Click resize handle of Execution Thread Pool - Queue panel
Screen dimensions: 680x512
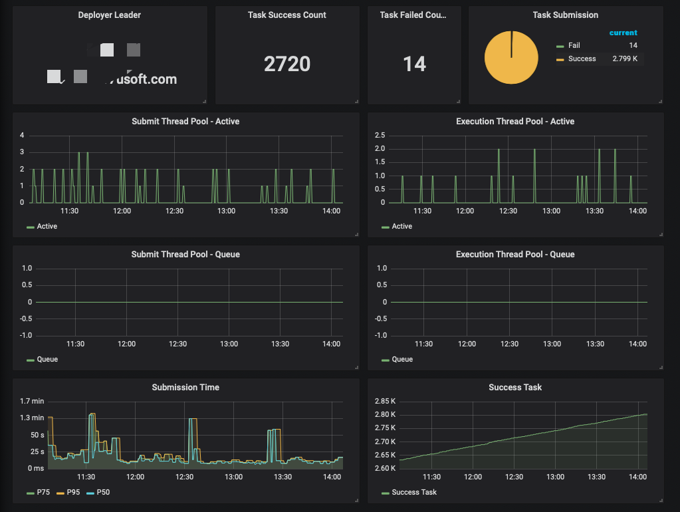(x=660, y=367)
